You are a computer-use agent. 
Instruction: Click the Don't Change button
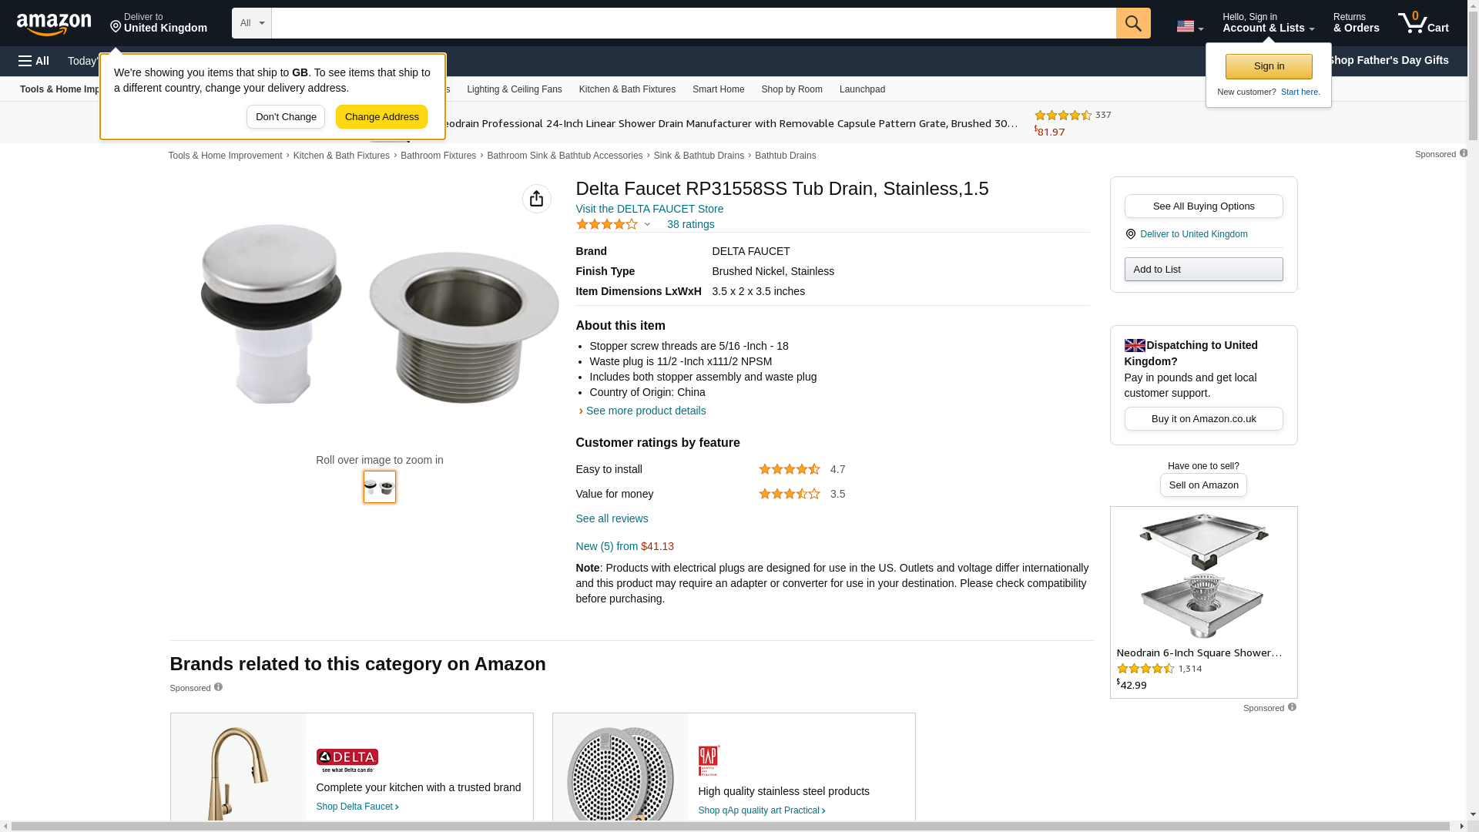point(286,117)
